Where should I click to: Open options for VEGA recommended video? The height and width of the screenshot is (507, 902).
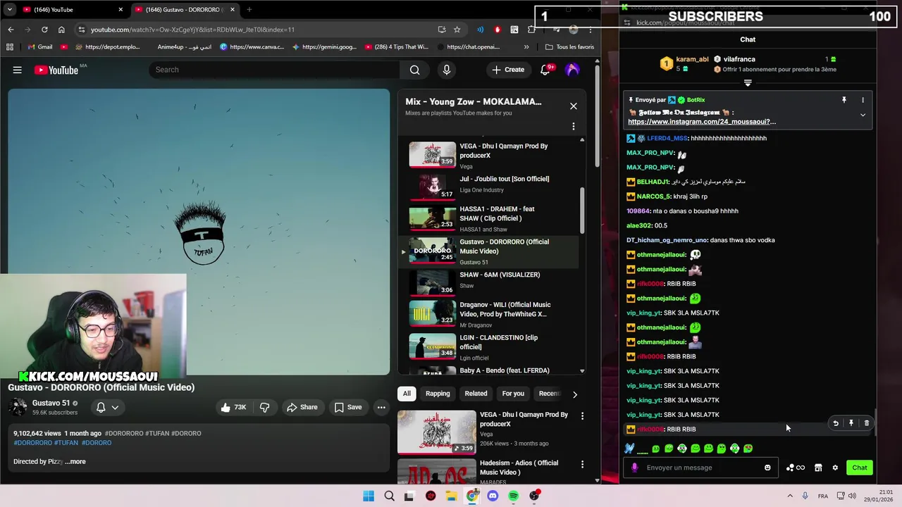coord(582,416)
